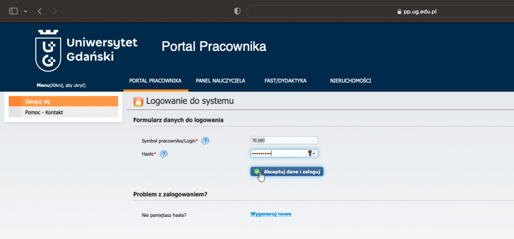Select Zaloguj się in the side menu
Screen dimensions: 514x239
point(63,101)
